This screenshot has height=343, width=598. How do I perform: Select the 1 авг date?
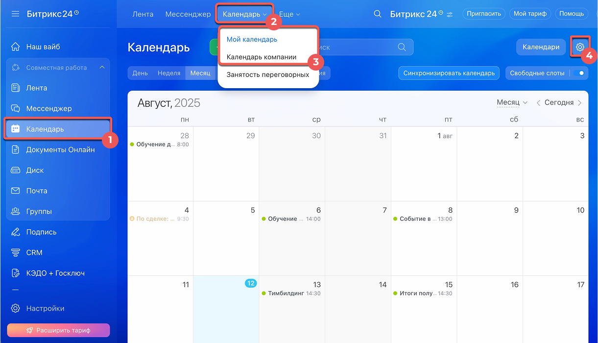point(445,136)
